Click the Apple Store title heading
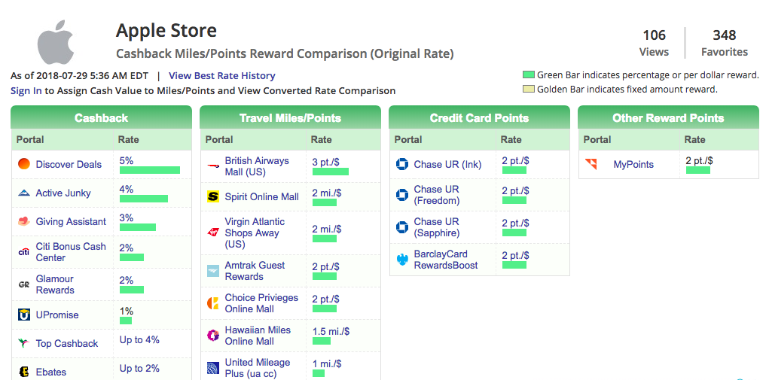 pyautogui.click(x=166, y=31)
